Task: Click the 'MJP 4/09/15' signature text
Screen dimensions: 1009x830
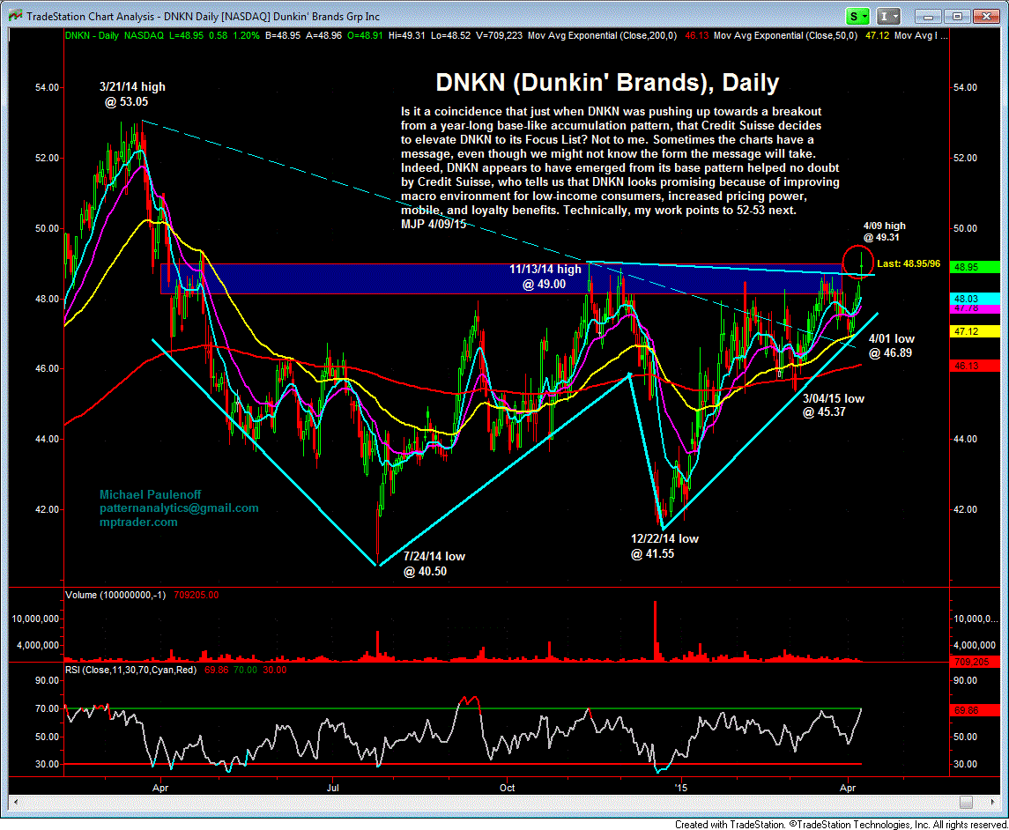Action: 433,224
